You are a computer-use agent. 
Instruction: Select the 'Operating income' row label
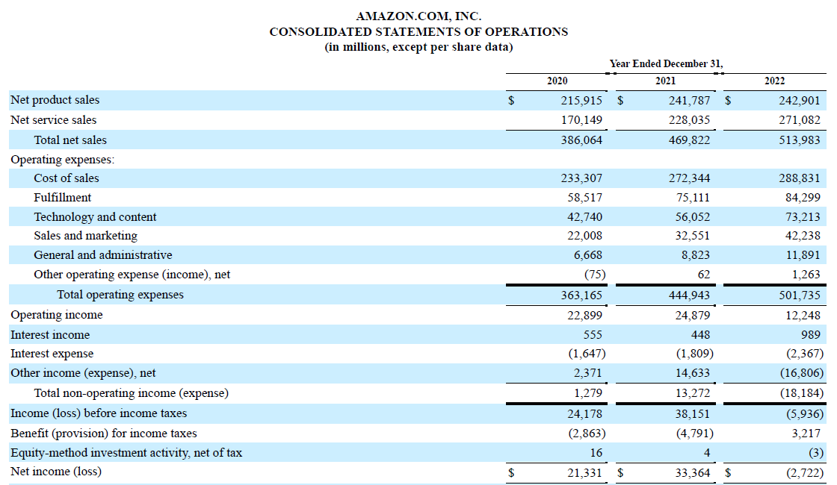click(57, 315)
